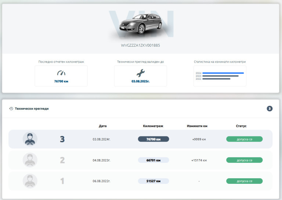Select the VIN number WVGZZZA1ZKV001885
The width and height of the screenshot is (282, 200).
tap(140, 46)
